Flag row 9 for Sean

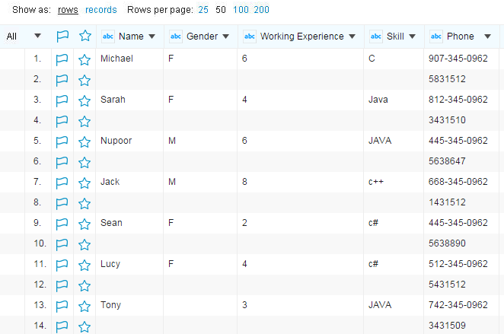point(62,223)
